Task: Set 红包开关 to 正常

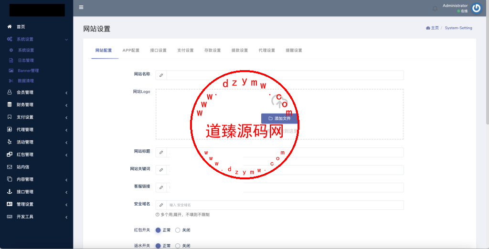Action: click(158, 230)
